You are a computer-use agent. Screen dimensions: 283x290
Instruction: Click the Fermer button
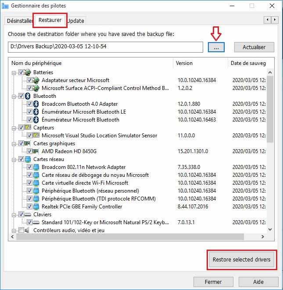click(x=213, y=282)
